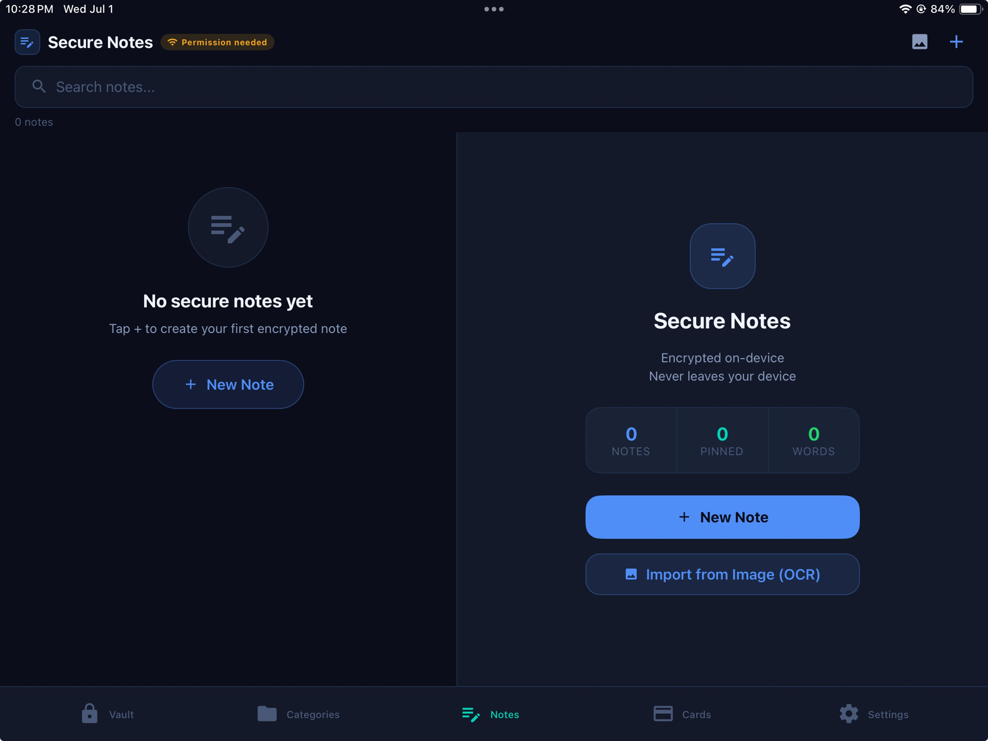Tap the WORDS count tile
The width and height of the screenshot is (988, 741).
click(x=814, y=441)
